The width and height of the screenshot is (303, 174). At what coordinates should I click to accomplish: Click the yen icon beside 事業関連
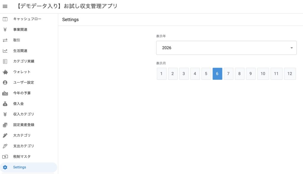click(5, 30)
